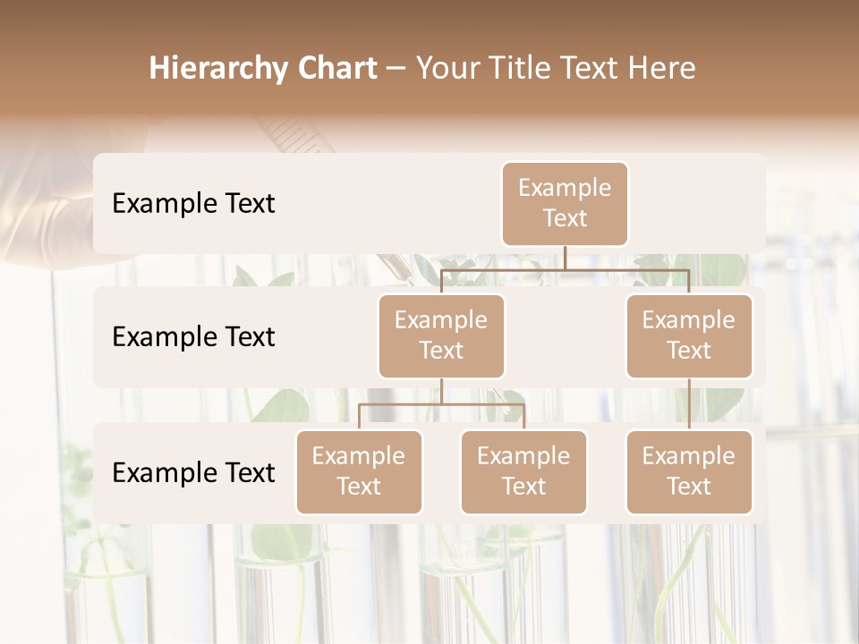Click the rightmost box in the bottom level
Image resolution: width=859 pixels, height=644 pixels.
(x=689, y=471)
